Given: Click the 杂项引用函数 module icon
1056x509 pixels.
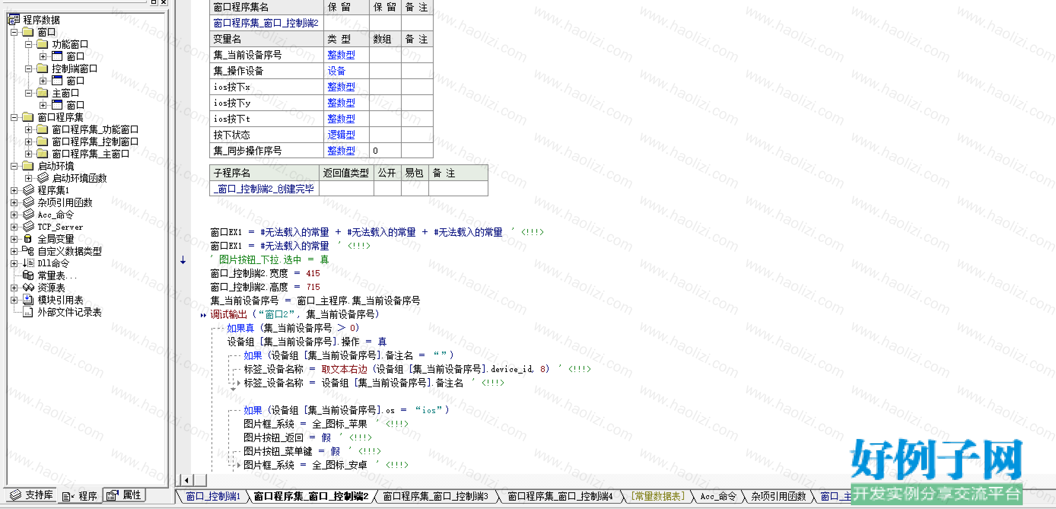Looking at the screenshot, I should 28,202.
